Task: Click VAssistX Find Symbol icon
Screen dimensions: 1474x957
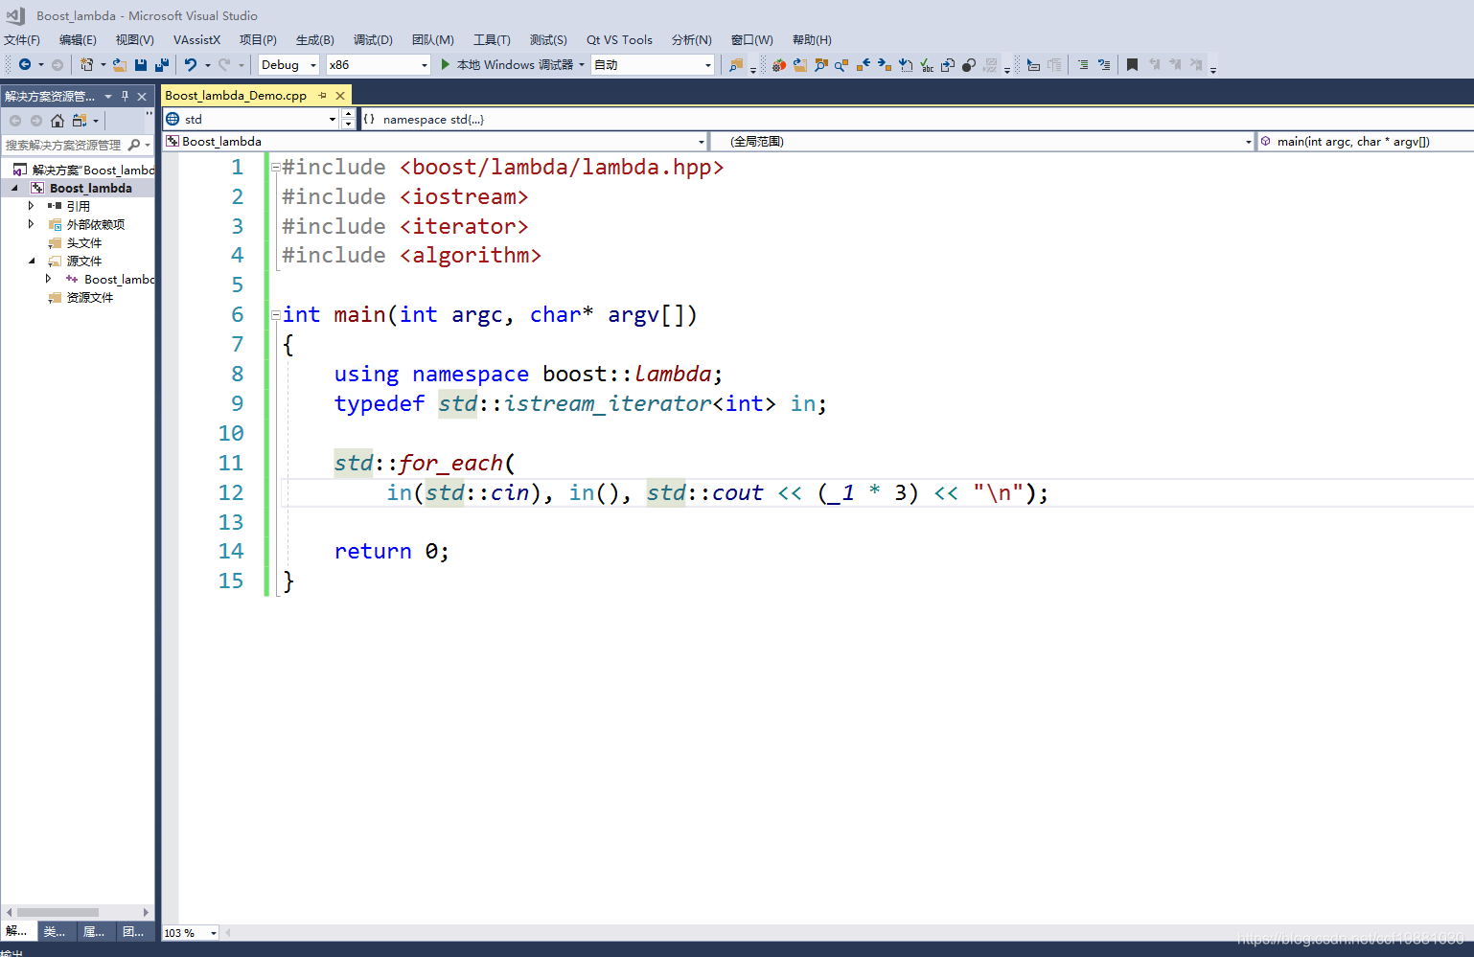Action: (821, 65)
